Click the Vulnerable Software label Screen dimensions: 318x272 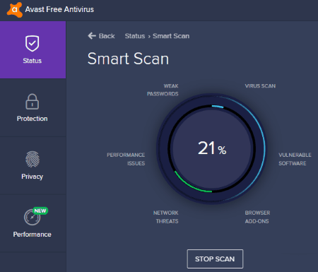[x=295, y=159]
